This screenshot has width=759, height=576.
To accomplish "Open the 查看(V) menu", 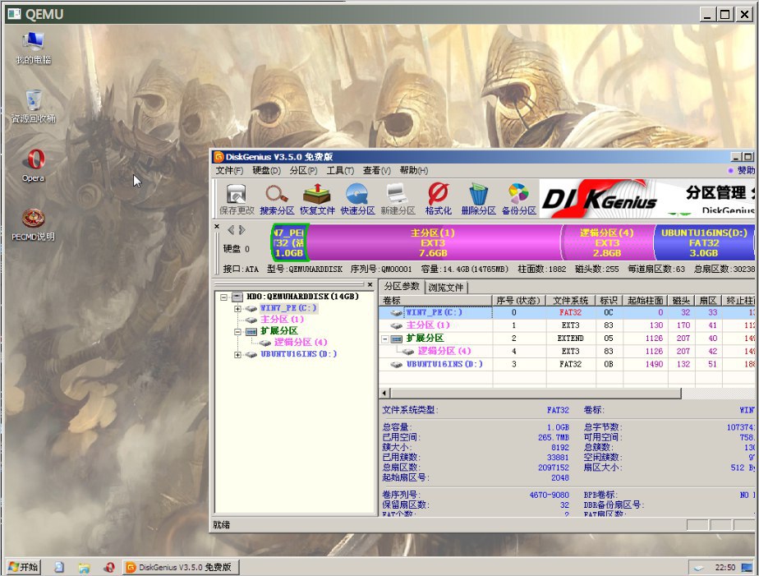I will [x=376, y=170].
